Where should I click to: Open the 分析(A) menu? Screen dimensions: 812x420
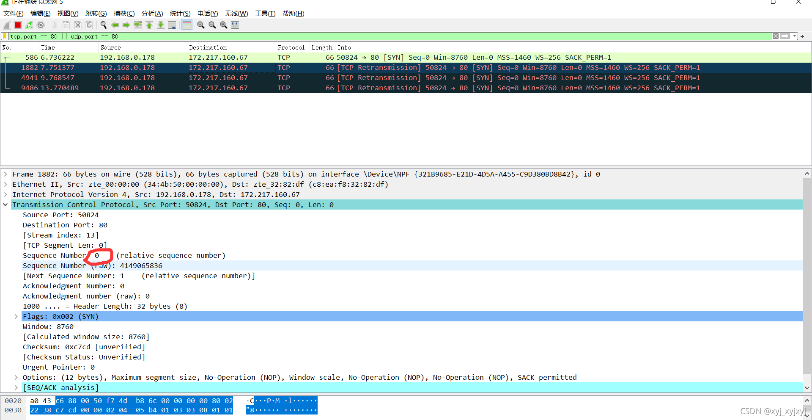pos(152,14)
